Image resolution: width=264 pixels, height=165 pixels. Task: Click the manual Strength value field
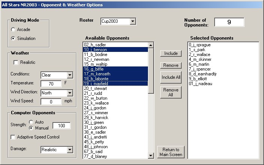(x=61, y=125)
